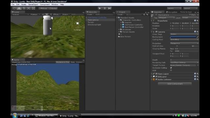Select the Move (translate) tool
The width and height of the screenshot is (210, 118).
coord(19,8)
